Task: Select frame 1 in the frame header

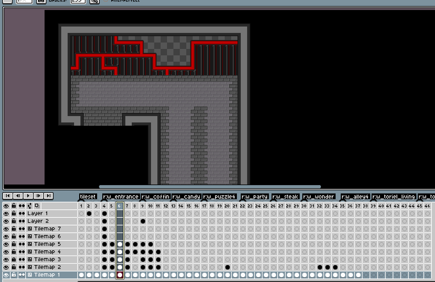Action: pyautogui.click(x=81, y=206)
